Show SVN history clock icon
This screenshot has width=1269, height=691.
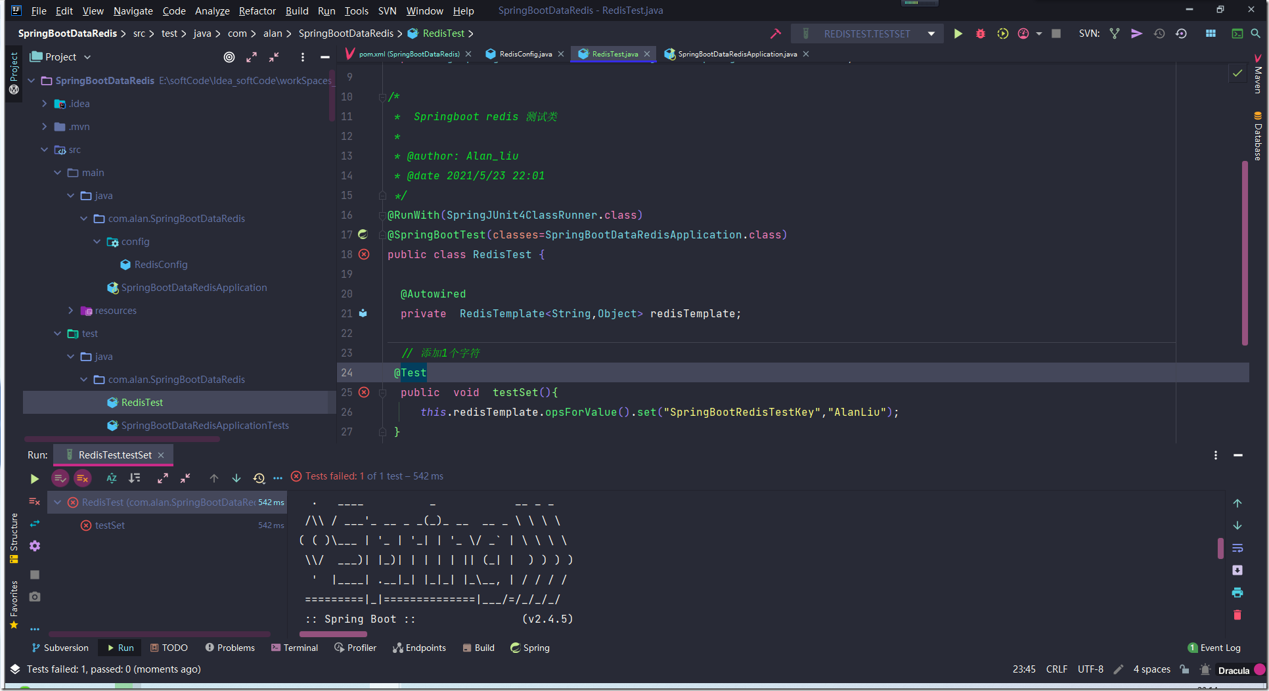click(1159, 33)
